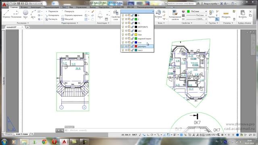Toggle lock icon for layer serv
Image resolution: width=258 pixels, height=145 pixels.
click(133, 31)
